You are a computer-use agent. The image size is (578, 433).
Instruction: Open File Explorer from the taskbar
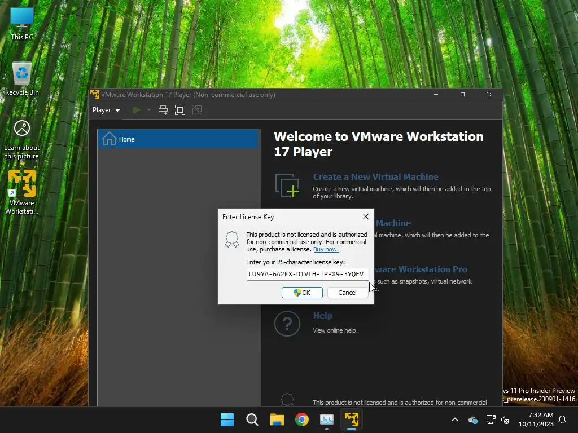coord(277,419)
